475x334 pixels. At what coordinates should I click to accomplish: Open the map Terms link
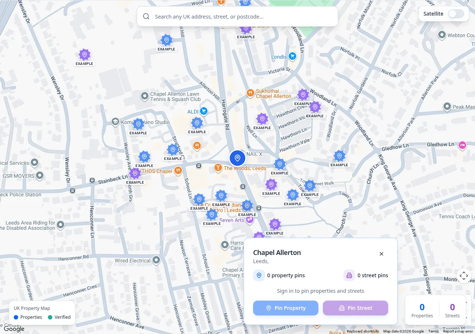[433, 331]
